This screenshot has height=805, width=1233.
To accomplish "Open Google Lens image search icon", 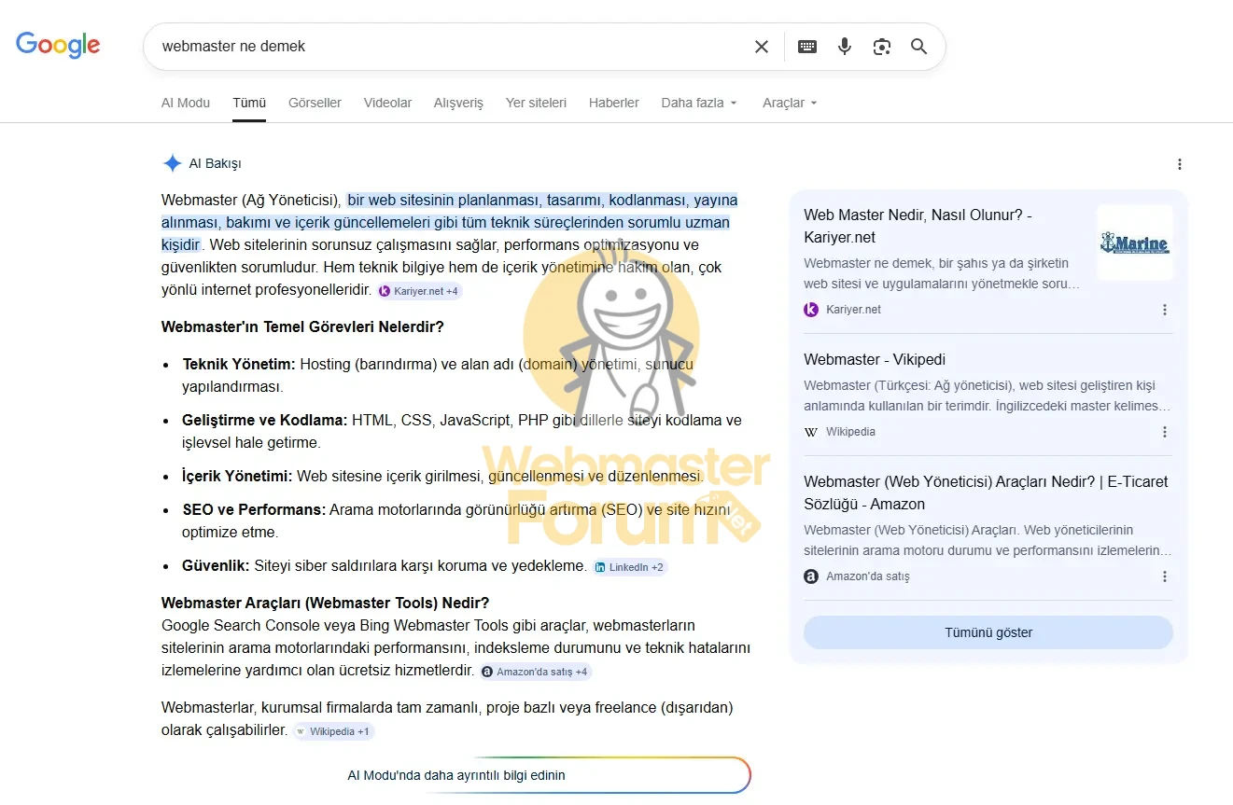I will point(882,47).
